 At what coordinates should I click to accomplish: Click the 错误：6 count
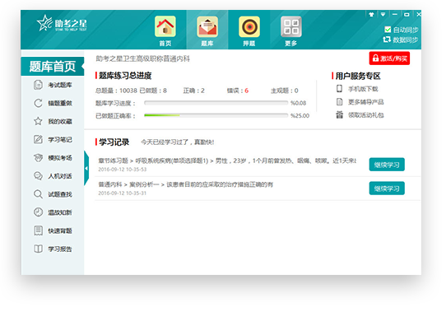coord(238,91)
